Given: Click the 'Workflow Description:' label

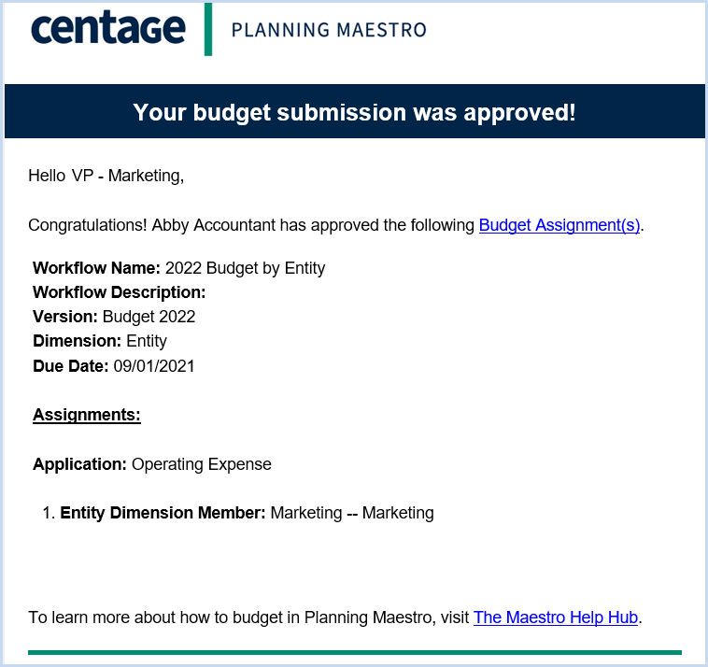Looking at the screenshot, I should pos(120,292).
